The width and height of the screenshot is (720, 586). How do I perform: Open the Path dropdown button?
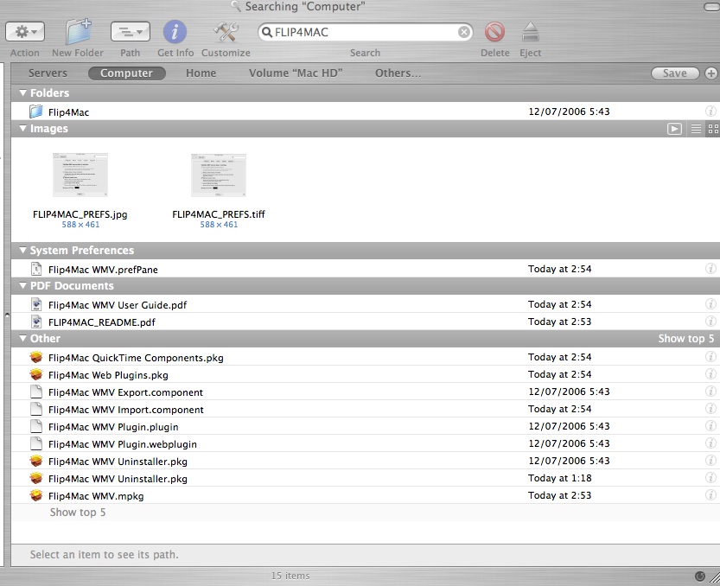[131, 32]
